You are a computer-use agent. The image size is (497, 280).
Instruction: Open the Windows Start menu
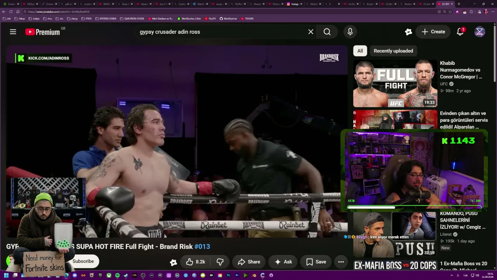[6, 275]
